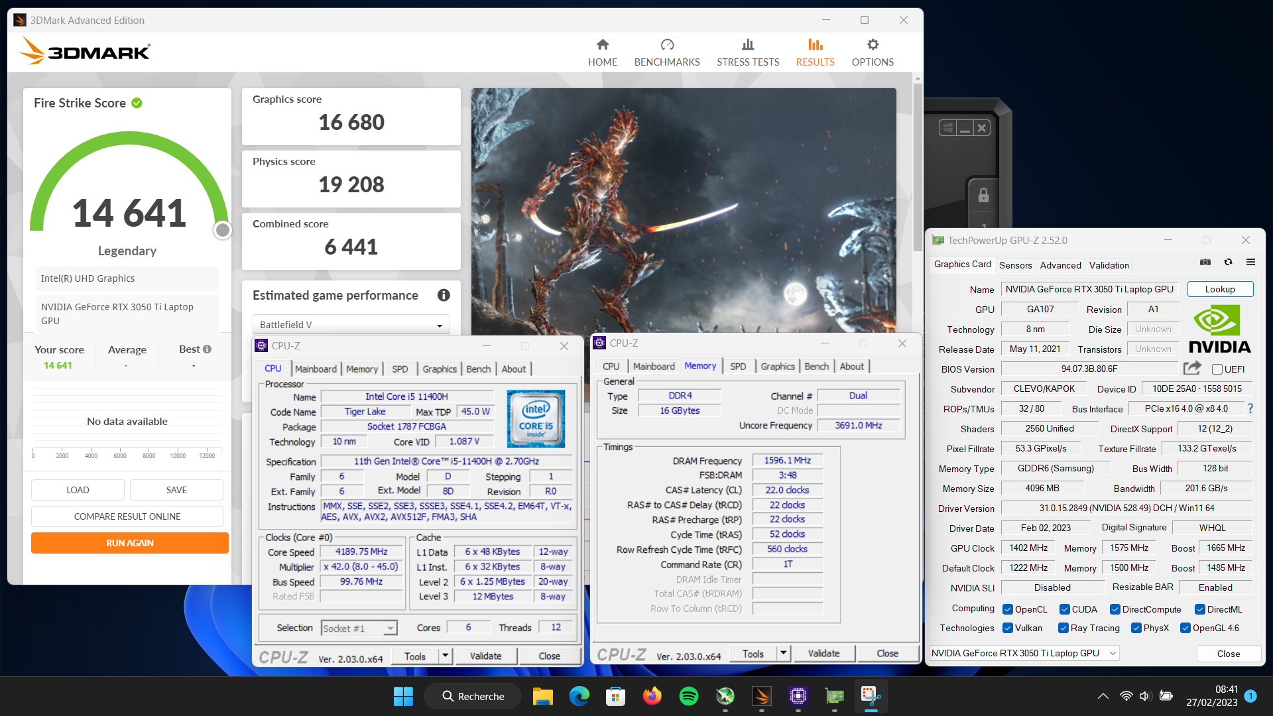Open Tools dropdown arrow in CPU-Z CPU window
The width and height of the screenshot is (1273, 716).
[446, 656]
